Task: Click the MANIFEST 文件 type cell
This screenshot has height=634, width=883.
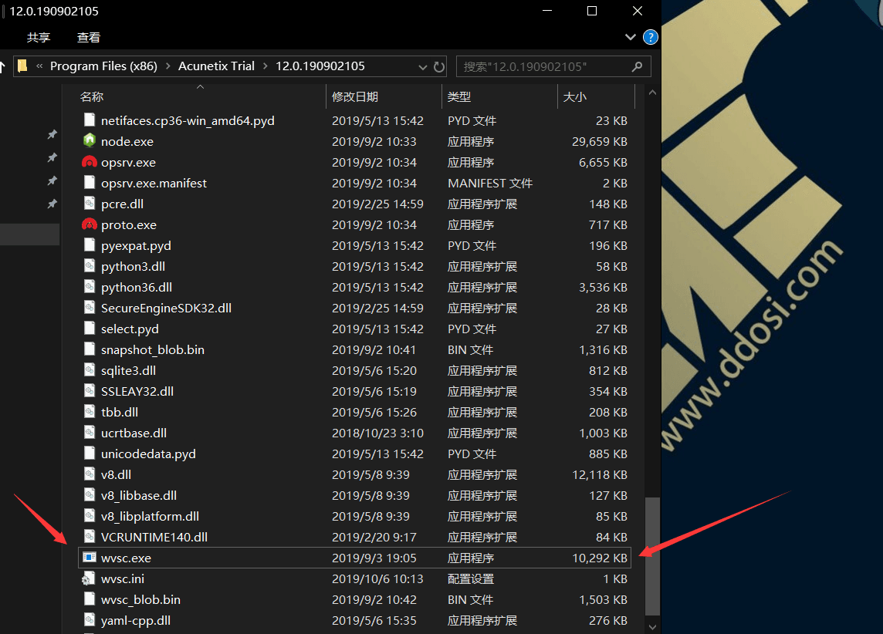Action: click(x=490, y=183)
